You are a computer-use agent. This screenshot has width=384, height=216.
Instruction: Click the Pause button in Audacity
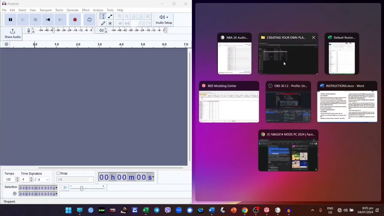[10, 20]
